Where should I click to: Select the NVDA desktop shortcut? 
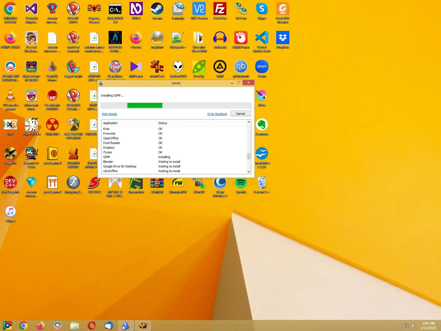pyautogui.click(x=136, y=11)
